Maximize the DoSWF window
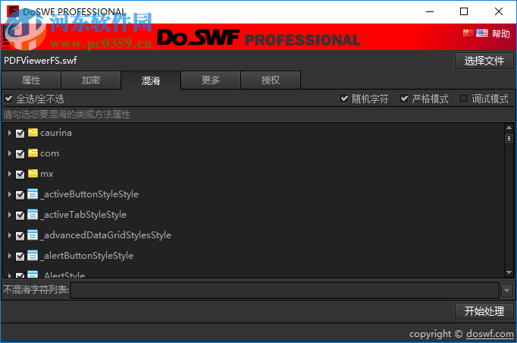 [x=464, y=11]
